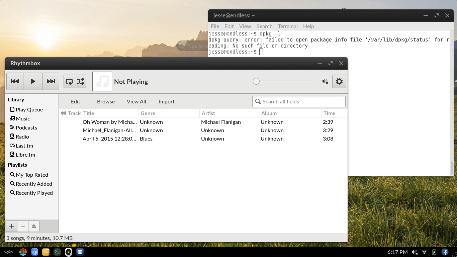Open file manager from taskbar

coord(46,252)
